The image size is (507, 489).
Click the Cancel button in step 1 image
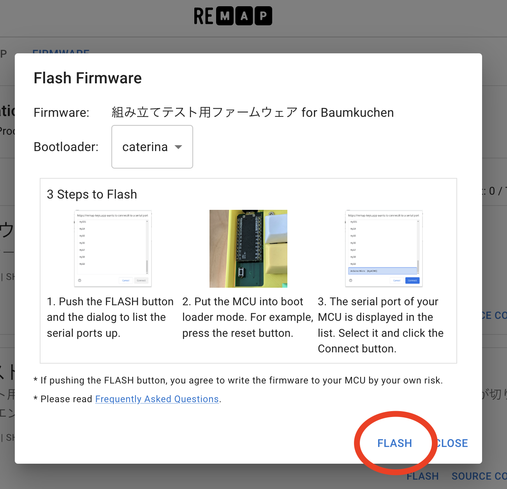click(x=126, y=280)
